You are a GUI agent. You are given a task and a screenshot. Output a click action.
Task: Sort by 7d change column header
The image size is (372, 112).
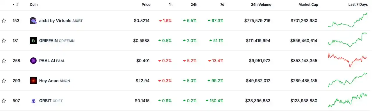[222, 5]
